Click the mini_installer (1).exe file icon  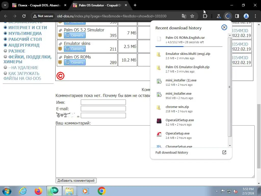pos(159,81)
